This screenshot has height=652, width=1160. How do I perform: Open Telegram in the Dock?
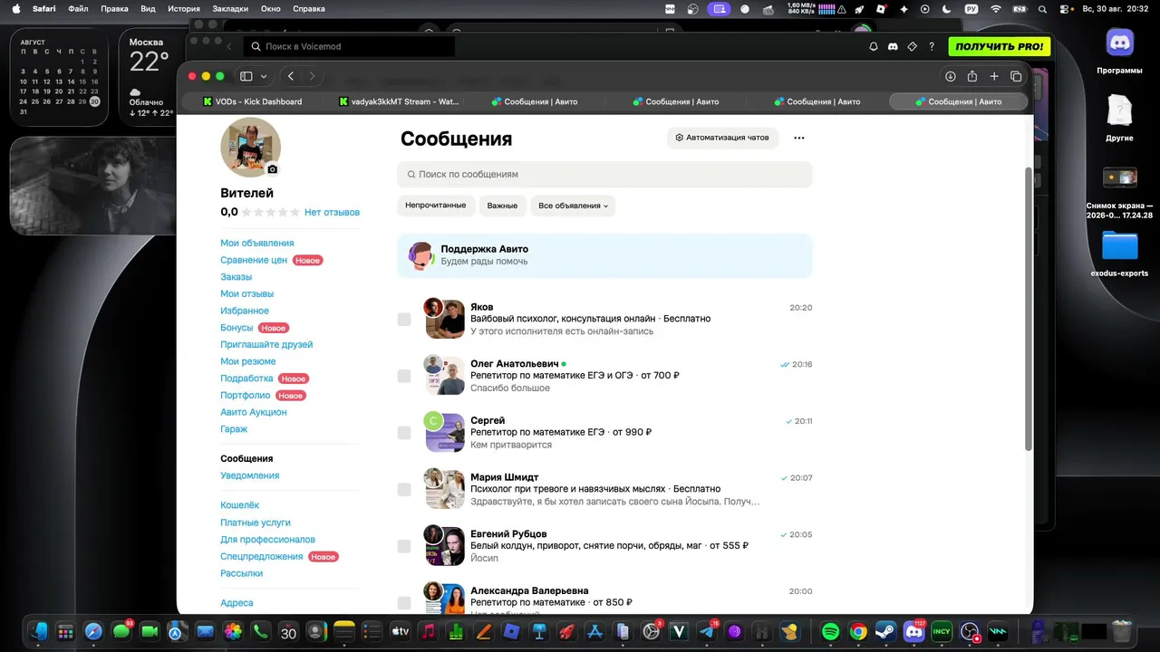pos(706,631)
